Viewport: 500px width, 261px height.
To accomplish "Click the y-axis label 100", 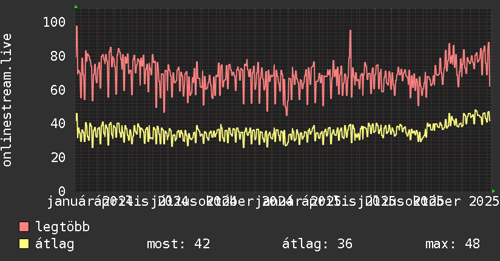I will 54,22.
